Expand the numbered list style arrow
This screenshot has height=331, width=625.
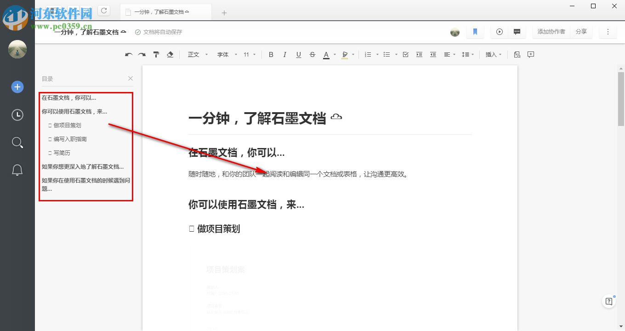[x=377, y=55]
